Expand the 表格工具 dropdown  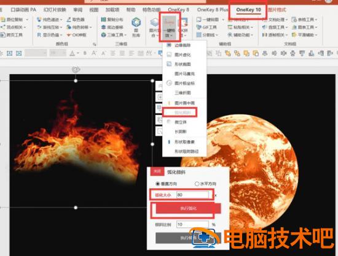(x=316, y=20)
